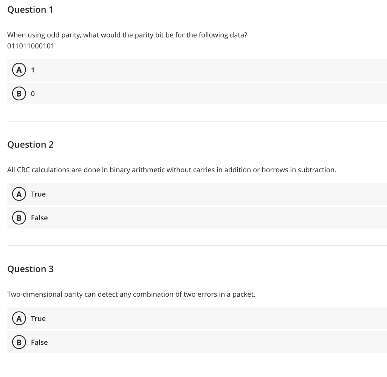Mark the CRC calculations statement as True
The width and height of the screenshot is (387, 377).
pyautogui.click(x=38, y=194)
